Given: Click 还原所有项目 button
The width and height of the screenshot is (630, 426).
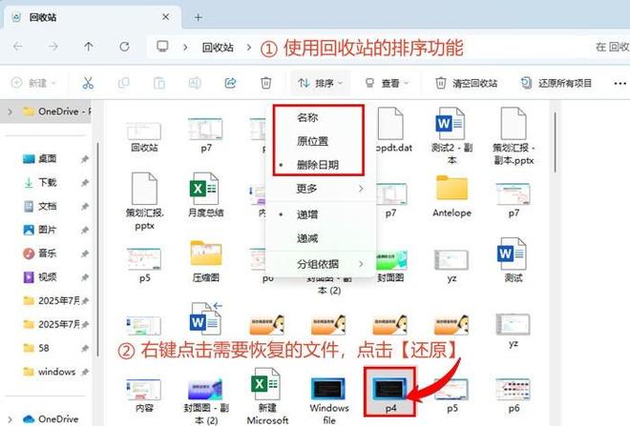Looking at the screenshot, I should (x=556, y=83).
